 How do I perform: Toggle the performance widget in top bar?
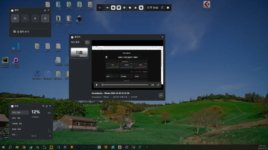[x=119, y=8]
